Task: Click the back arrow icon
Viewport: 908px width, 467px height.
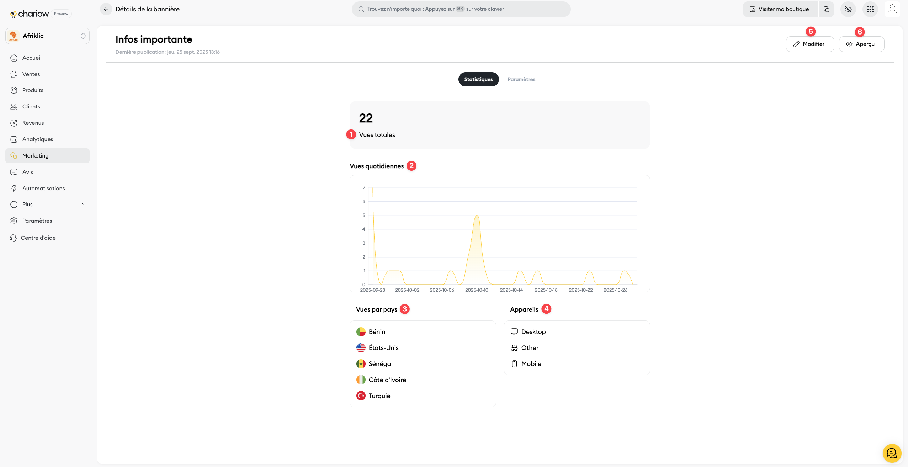Action: coord(106,9)
